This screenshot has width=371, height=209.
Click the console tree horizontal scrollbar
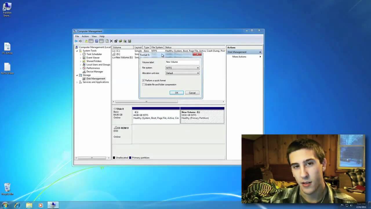92,158
